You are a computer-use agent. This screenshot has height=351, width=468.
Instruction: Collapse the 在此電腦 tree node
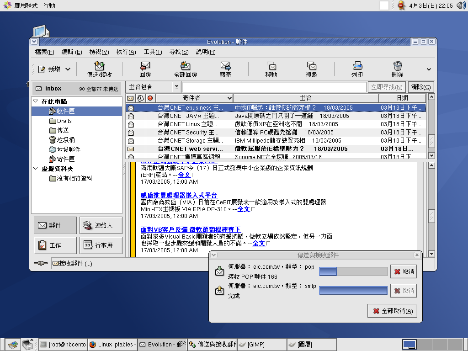coord(36,101)
